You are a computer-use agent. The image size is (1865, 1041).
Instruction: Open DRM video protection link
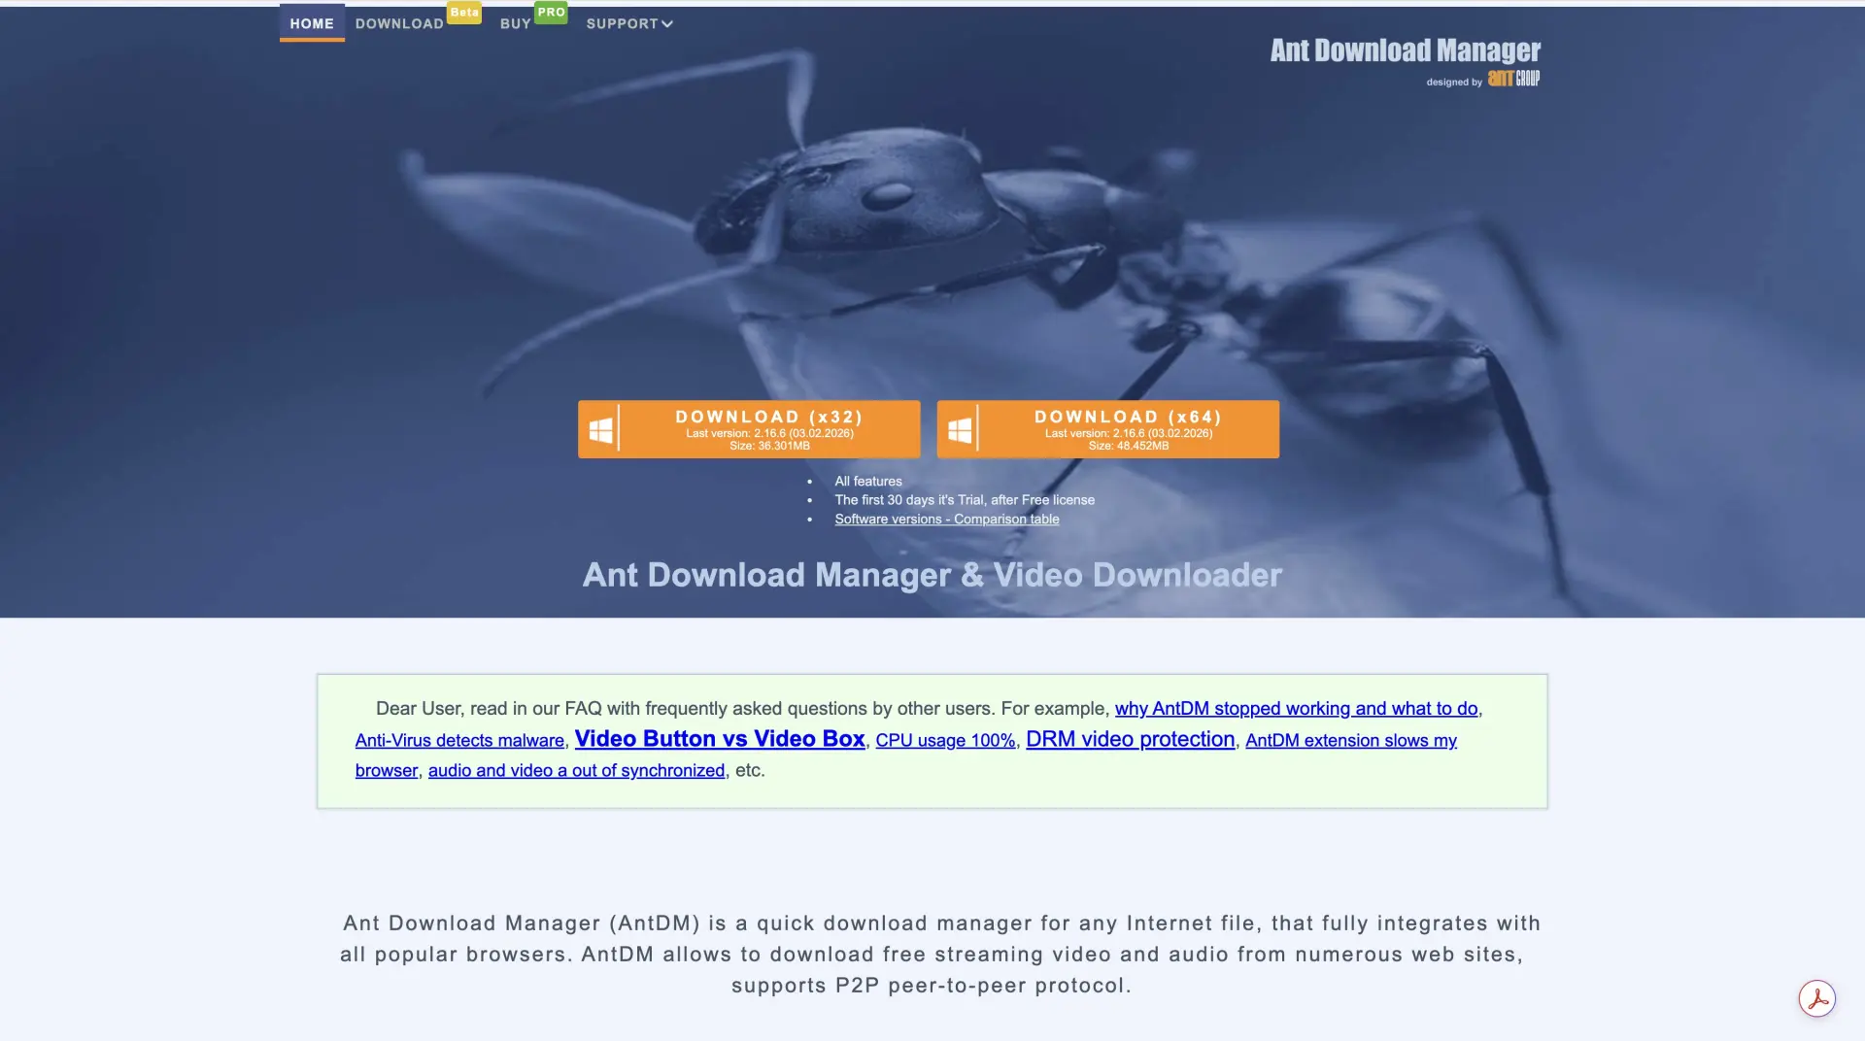point(1131,739)
